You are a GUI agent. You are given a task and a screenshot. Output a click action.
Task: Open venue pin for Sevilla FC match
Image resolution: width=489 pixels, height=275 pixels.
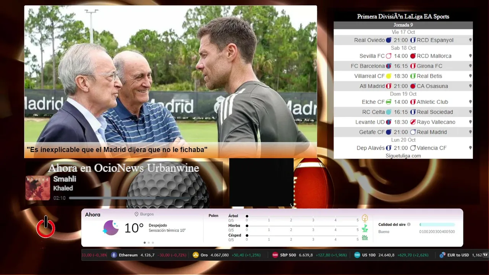coord(470,56)
